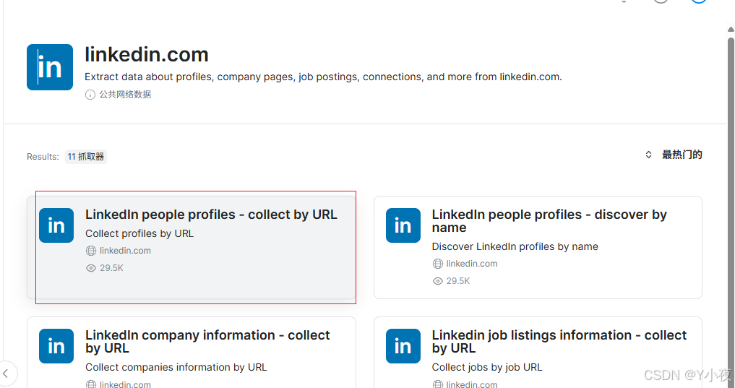The image size is (735, 388).
Task: Click globe icon on profiles collect by URL card
Action: coord(91,251)
